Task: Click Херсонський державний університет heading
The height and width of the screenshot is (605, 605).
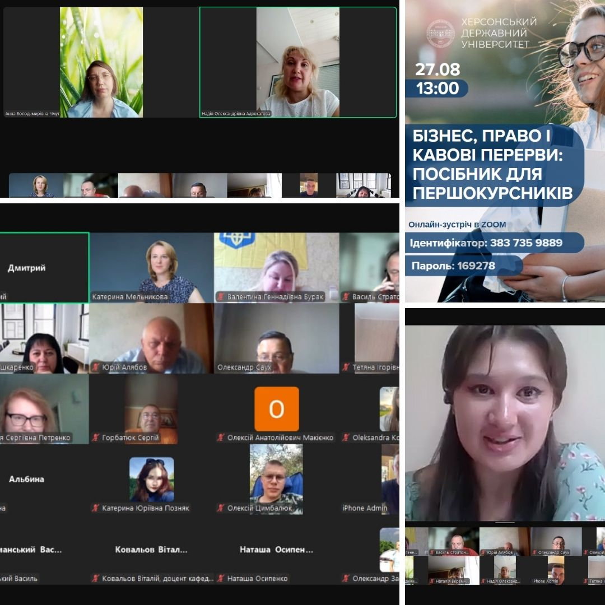Action: coord(499,33)
